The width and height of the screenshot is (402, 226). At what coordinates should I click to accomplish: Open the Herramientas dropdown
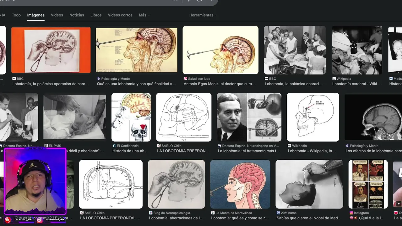(203, 15)
